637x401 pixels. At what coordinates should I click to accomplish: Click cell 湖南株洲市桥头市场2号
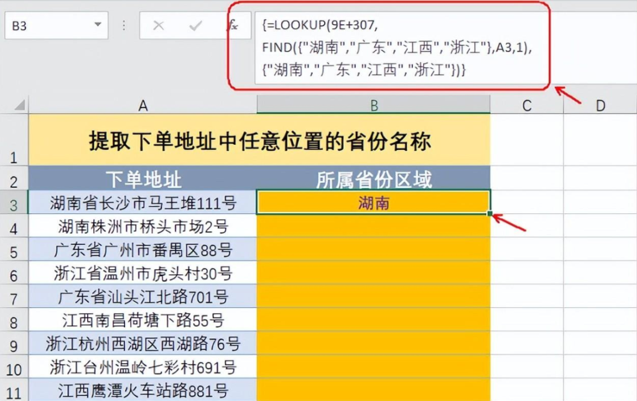(x=142, y=226)
